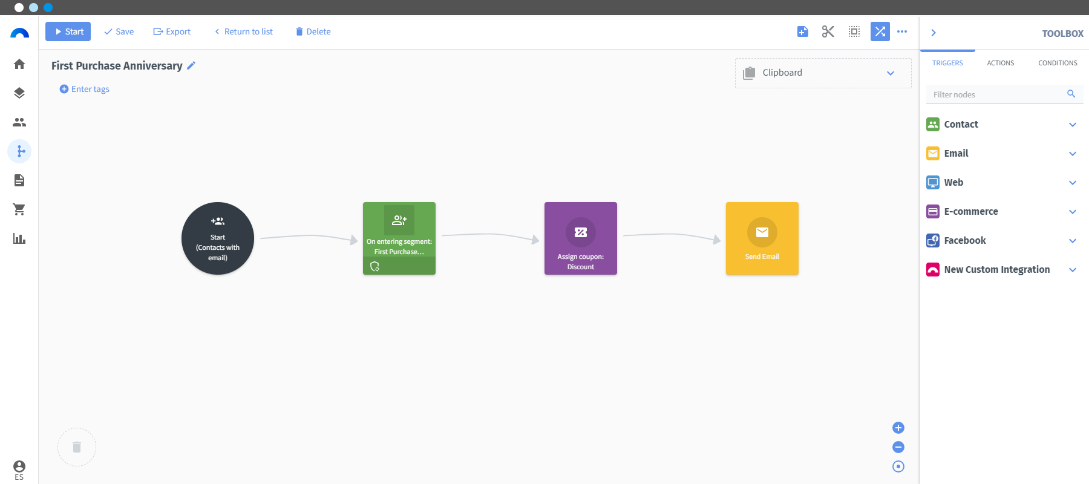The width and height of the screenshot is (1089, 484).
Task: Click the green Contact category icon
Action: pos(933,125)
